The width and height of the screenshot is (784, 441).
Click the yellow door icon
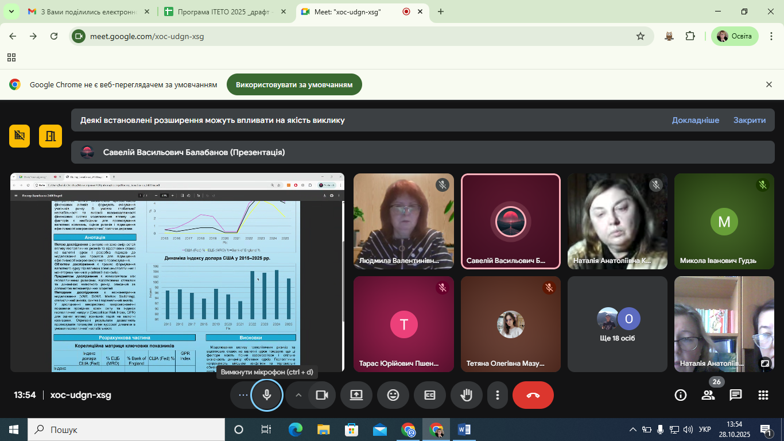pos(51,136)
